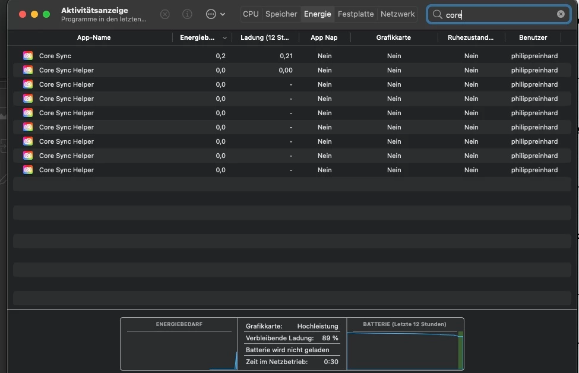Expand the chevron next to ellipsis menu

[223, 14]
